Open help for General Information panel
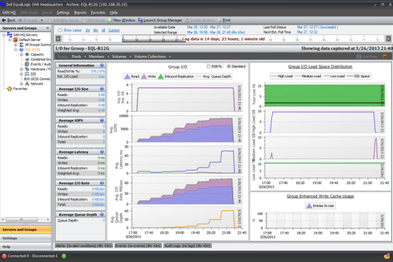Viewport: 393px width, 262px height. [101, 65]
